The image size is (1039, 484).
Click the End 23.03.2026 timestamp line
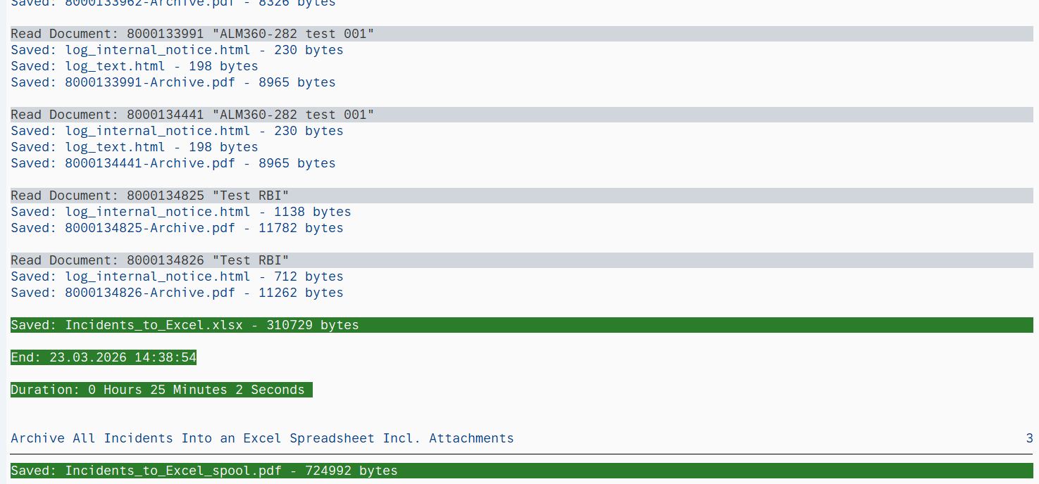(x=104, y=357)
